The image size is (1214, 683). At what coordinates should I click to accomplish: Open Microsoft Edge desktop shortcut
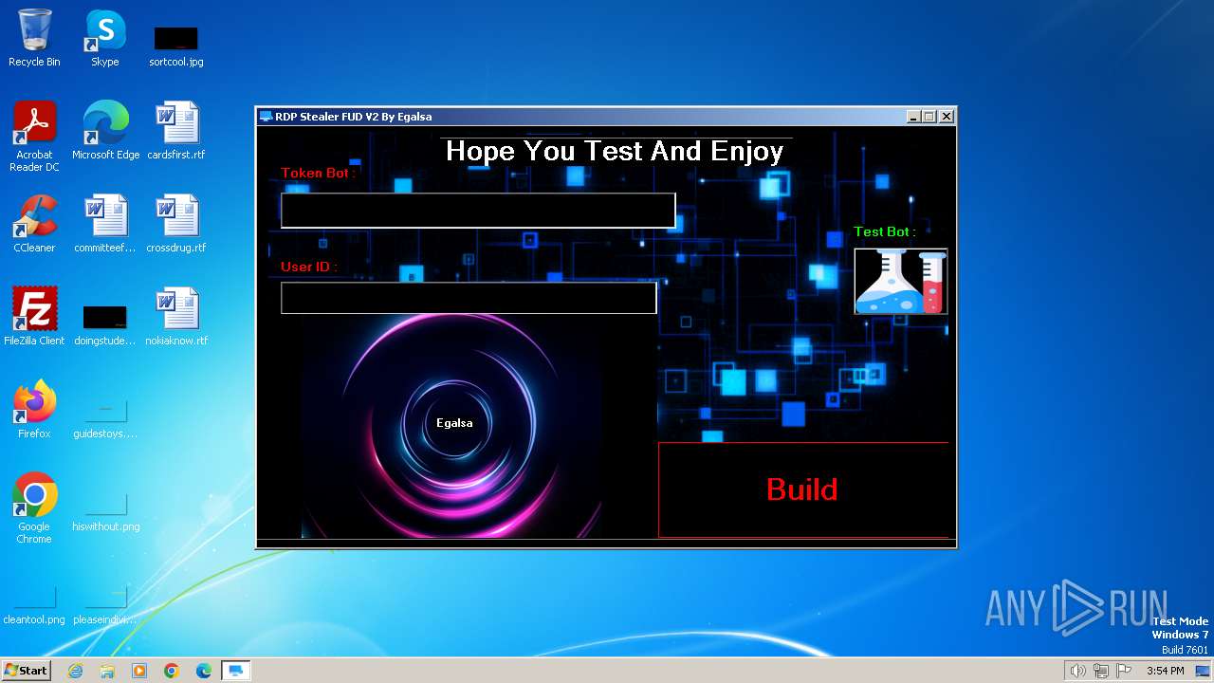tap(105, 131)
